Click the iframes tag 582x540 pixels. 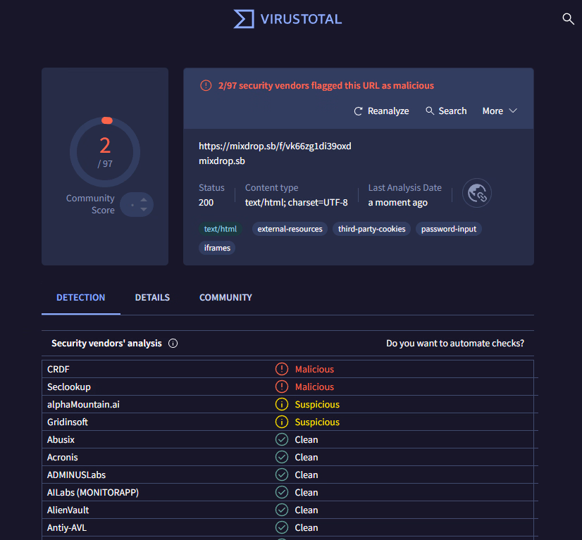point(217,248)
